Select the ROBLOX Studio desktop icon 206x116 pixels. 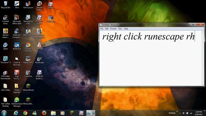(x=39, y=20)
